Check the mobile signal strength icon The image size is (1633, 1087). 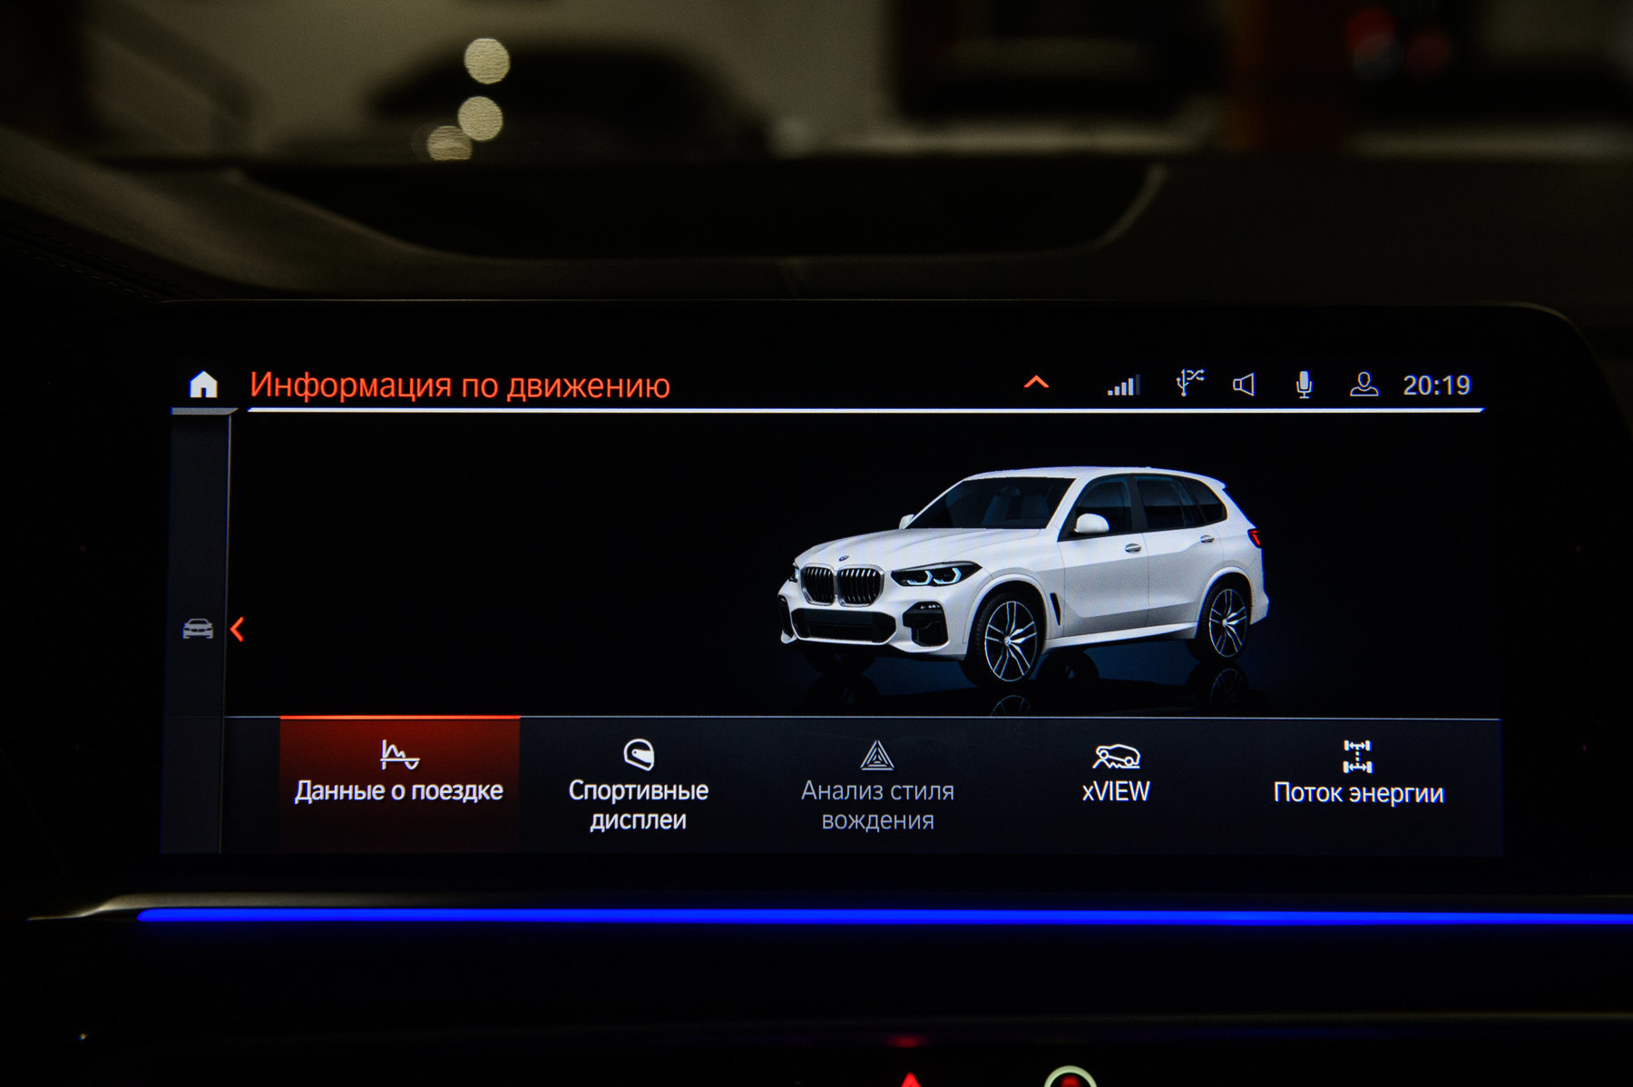tap(1123, 386)
